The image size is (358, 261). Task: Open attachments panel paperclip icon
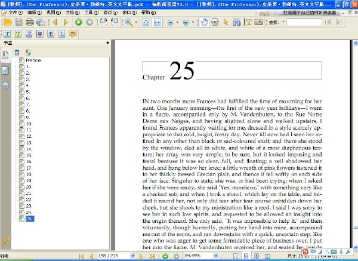click(5, 241)
